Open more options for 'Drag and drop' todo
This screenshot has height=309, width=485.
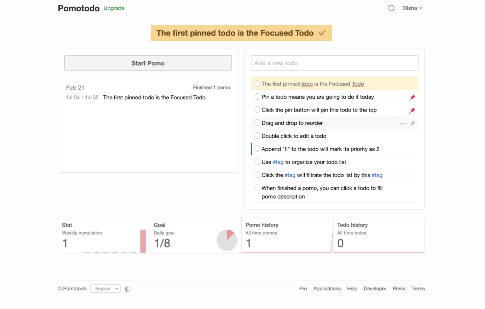(402, 124)
